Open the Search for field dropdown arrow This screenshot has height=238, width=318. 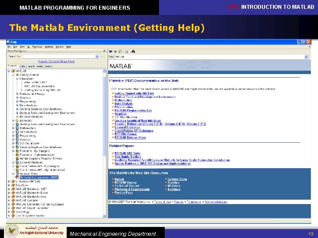[97, 56]
